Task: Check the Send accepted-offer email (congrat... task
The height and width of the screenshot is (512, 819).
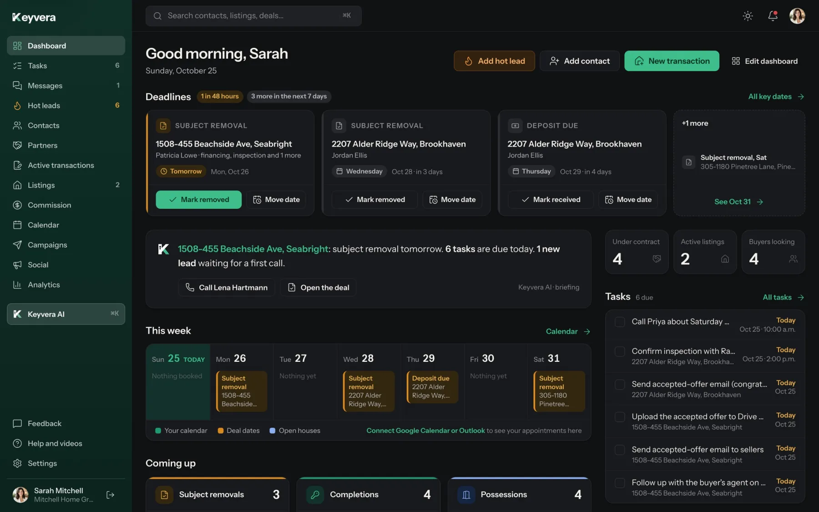Action: click(x=620, y=385)
